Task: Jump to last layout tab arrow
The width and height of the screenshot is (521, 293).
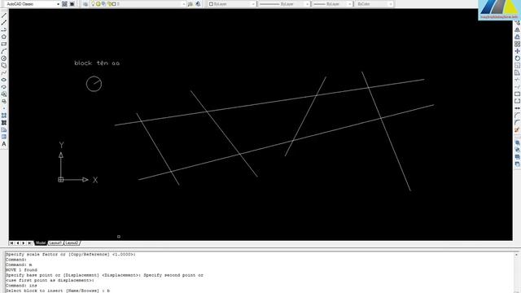Action: tap(29, 243)
